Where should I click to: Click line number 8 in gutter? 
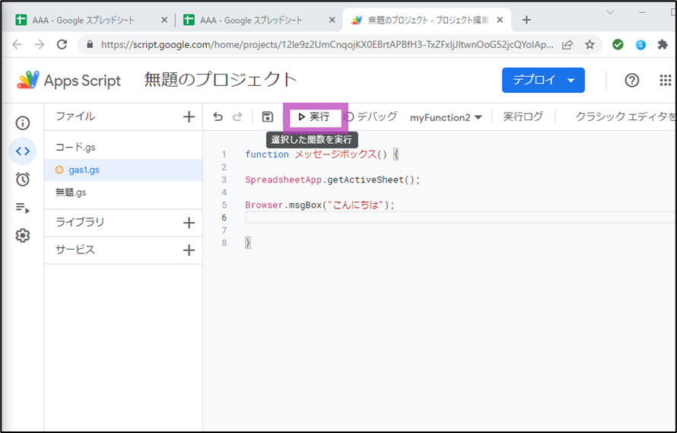click(224, 243)
